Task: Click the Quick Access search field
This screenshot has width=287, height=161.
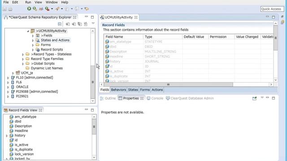Action: tap(272, 9)
